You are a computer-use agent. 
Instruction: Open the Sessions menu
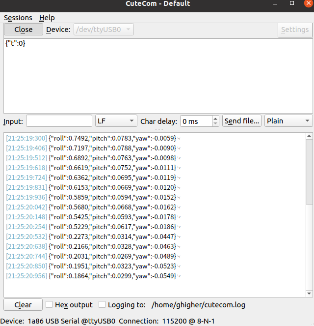pyautogui.click(x=18, y=18)
